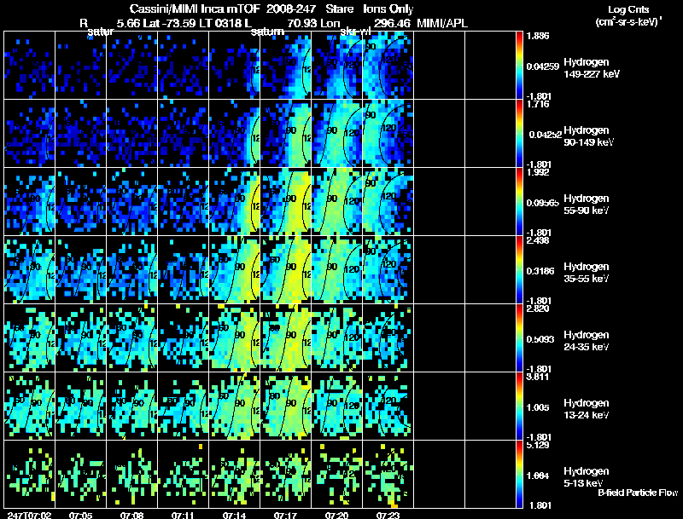
Task: Click the 'Stare' mode label in title
Action: [x=339, y=9]
